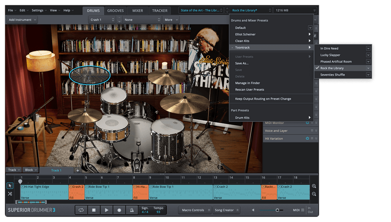Viewport: 391px width, 222px height.
Task: Open Macro Controls panel
Action: point(195,210)
